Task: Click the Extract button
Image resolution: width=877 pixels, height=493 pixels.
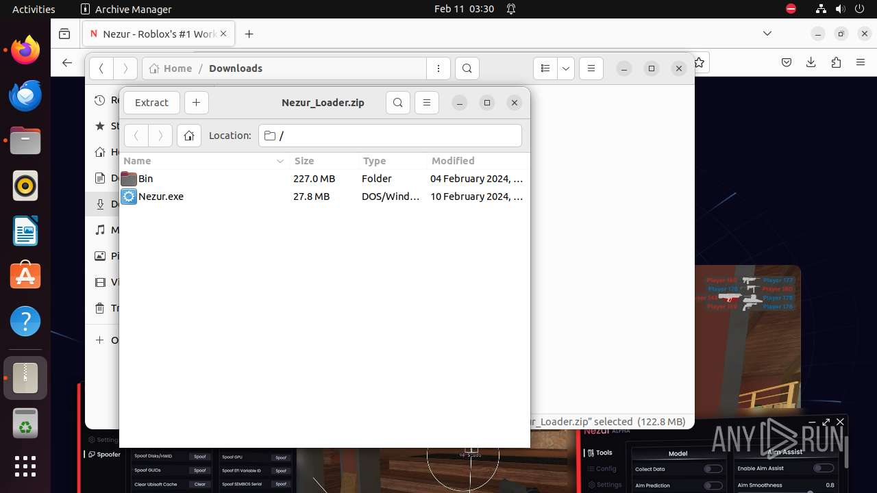Action: 151,103
